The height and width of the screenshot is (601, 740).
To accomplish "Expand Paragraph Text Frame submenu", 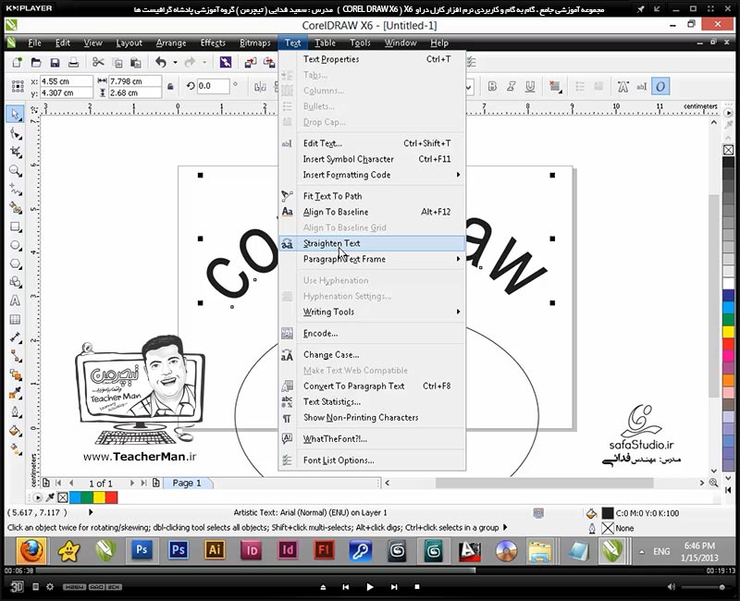I will [x=372, y=259].
